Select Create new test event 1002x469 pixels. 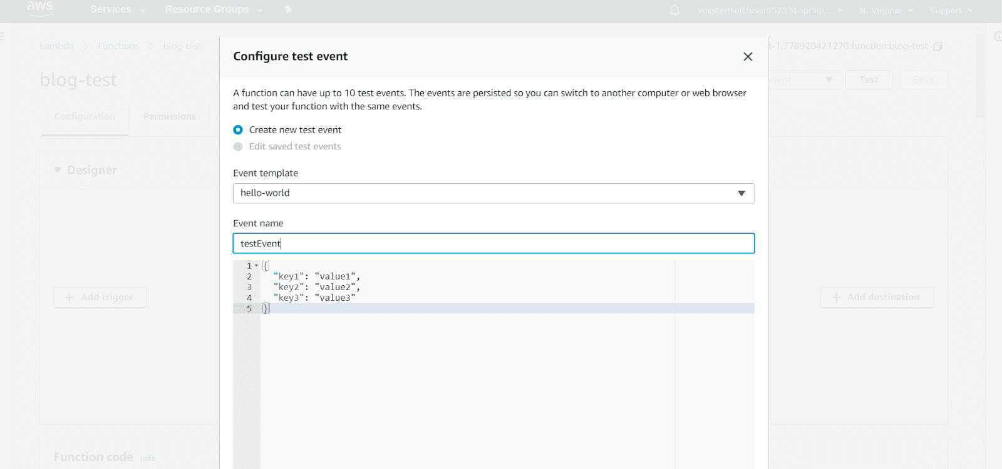click(238, 130)
